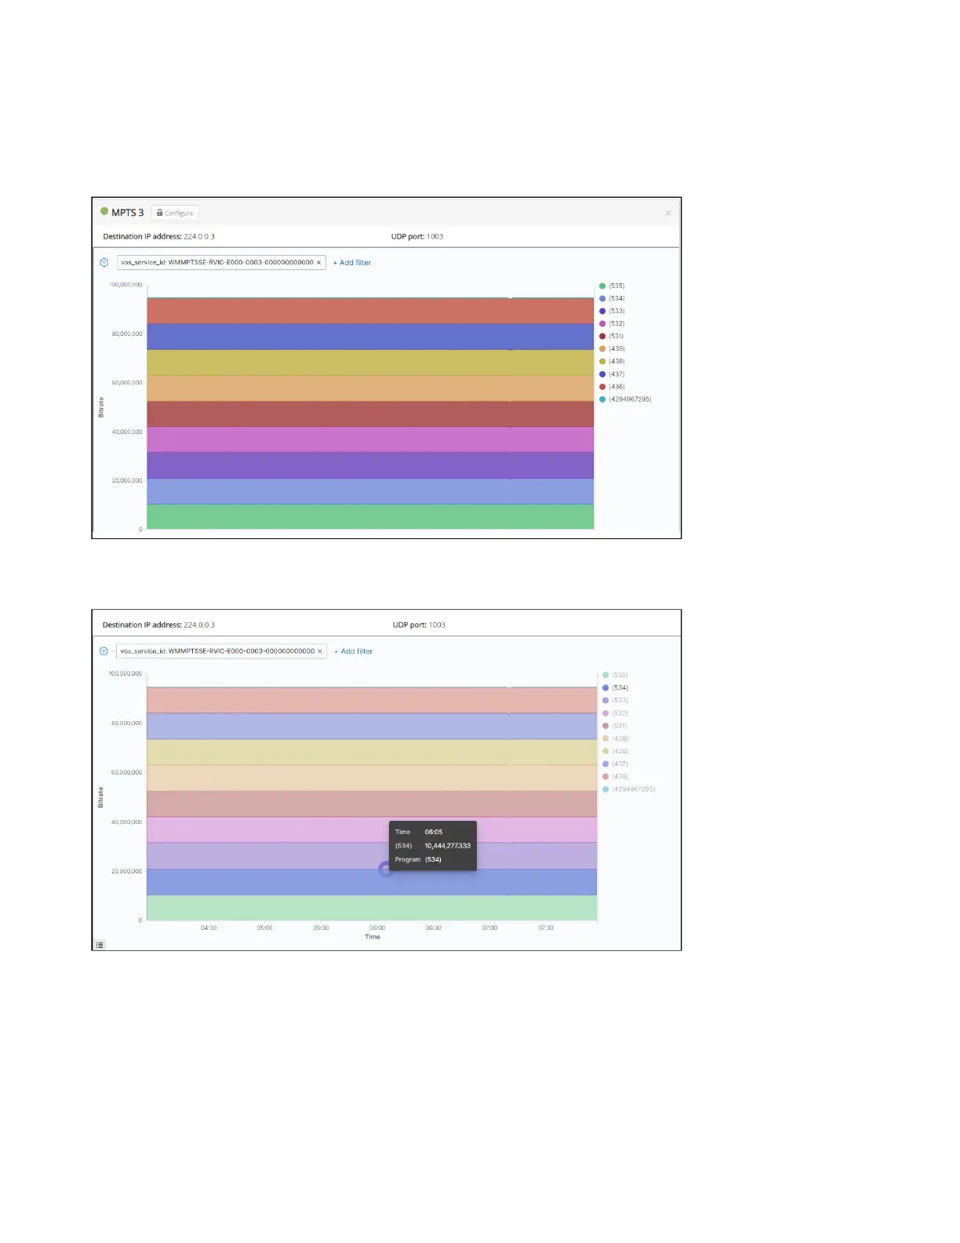The height and width of the screenshot is (1243, 960).
Task: Click the hovered data point on the lower chart
Action: (385, 869)
